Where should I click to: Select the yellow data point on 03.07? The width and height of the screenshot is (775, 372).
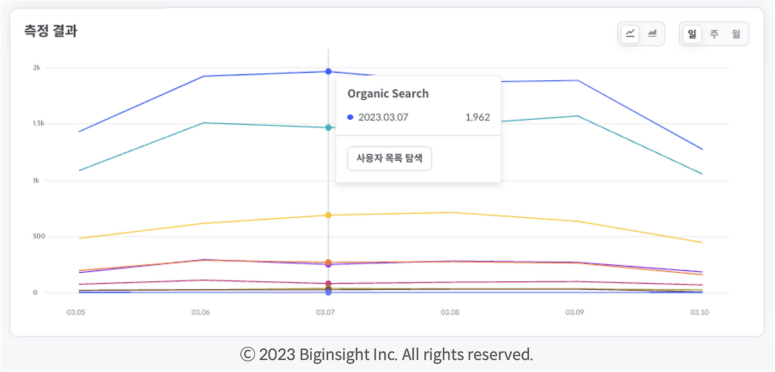tap(328, 214)
